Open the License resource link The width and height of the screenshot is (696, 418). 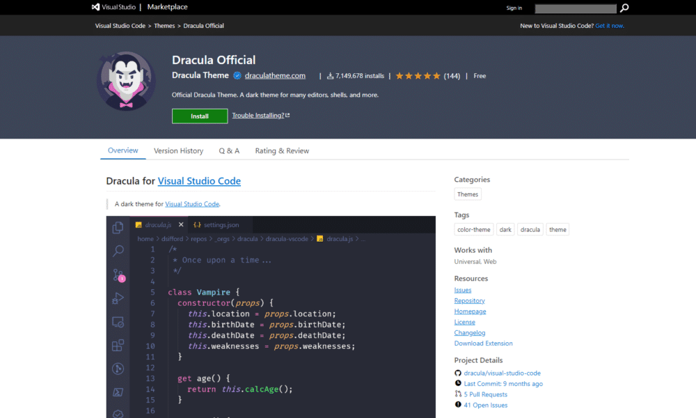[x=464, y=322]
